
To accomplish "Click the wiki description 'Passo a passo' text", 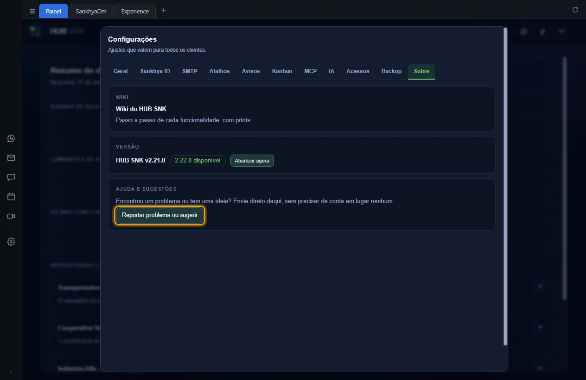I will (x=184, y=120).
